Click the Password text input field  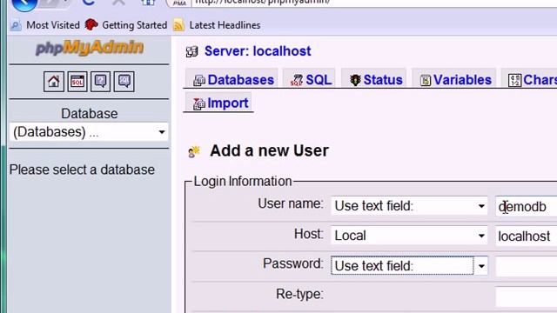(526, 266)
